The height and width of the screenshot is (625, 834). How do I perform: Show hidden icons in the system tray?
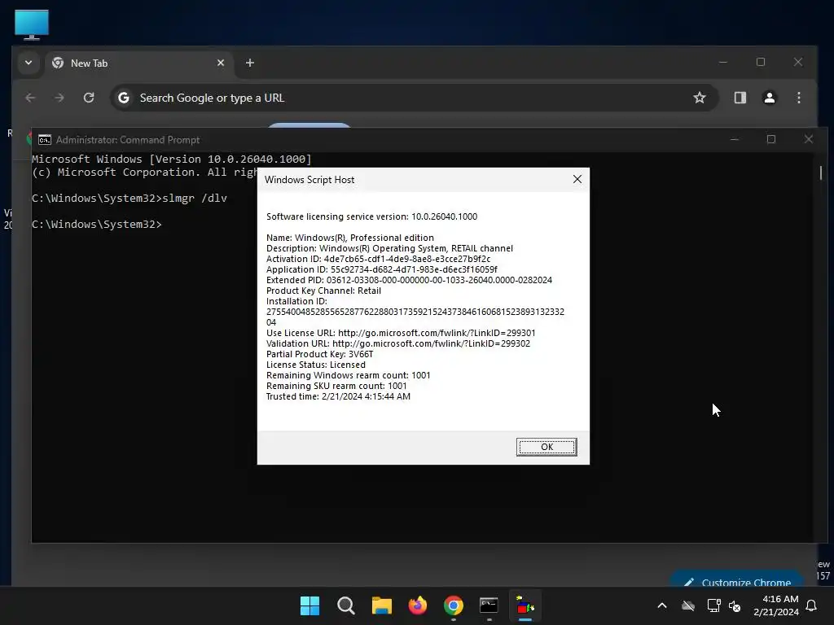[x=662, y=605]
